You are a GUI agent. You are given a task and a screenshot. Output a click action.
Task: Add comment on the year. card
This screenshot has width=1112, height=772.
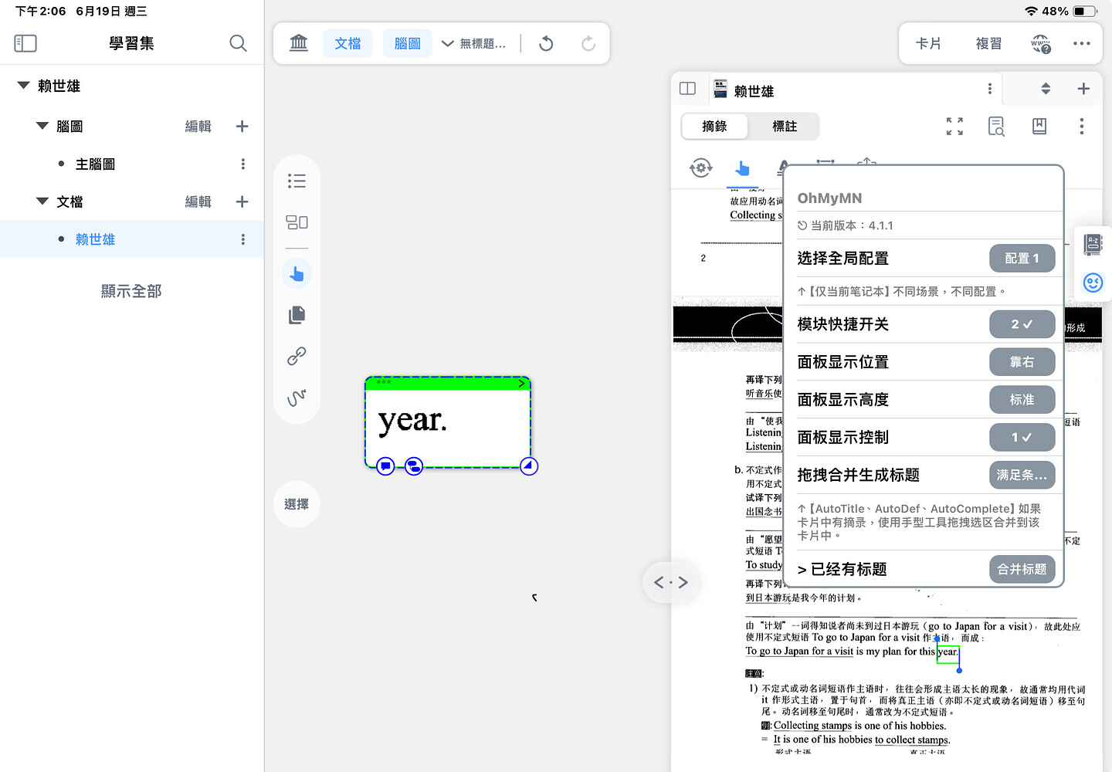[x=385, y=466]
